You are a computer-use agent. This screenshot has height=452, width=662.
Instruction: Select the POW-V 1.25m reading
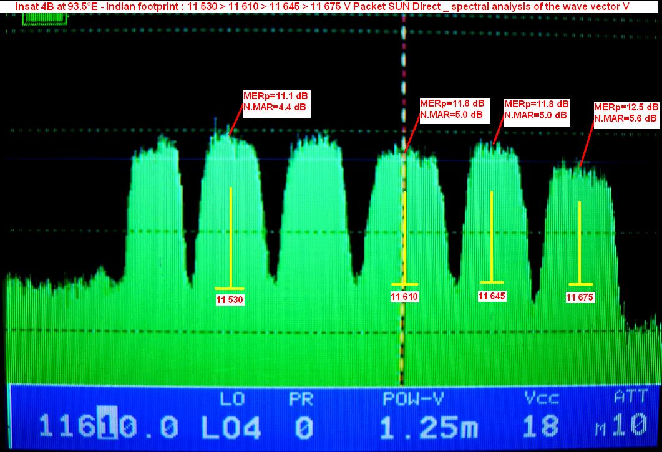click(x=429, y=427)
